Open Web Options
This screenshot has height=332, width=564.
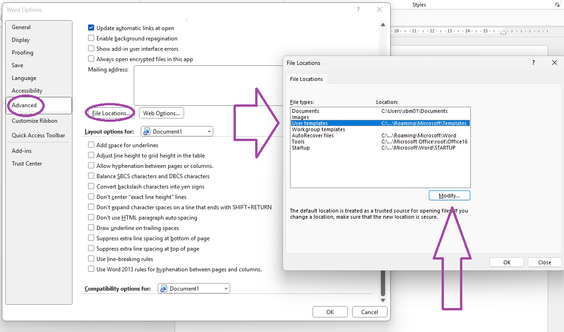tap(161, 113)
